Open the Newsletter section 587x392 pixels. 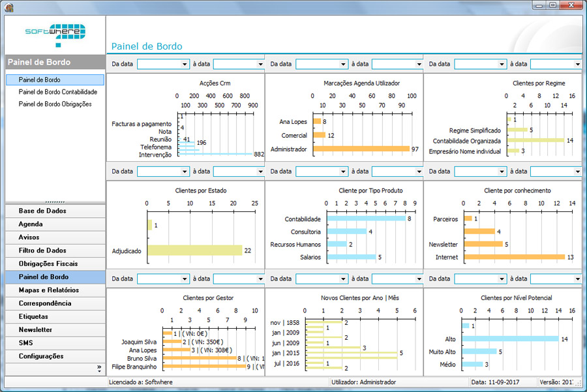(35, 330)
